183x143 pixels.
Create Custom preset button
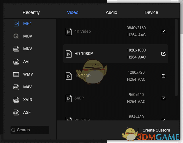coord(153,130)
